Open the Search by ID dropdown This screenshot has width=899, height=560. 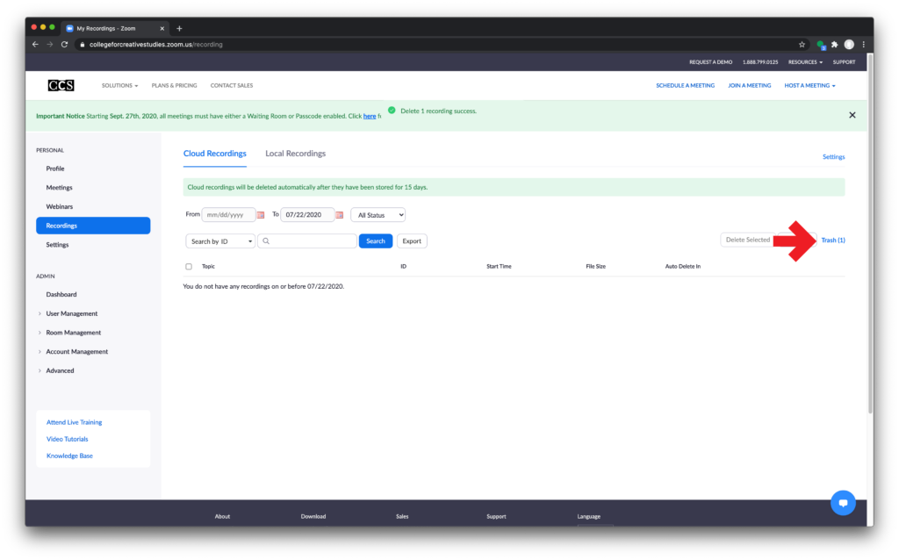pos(220,241)
